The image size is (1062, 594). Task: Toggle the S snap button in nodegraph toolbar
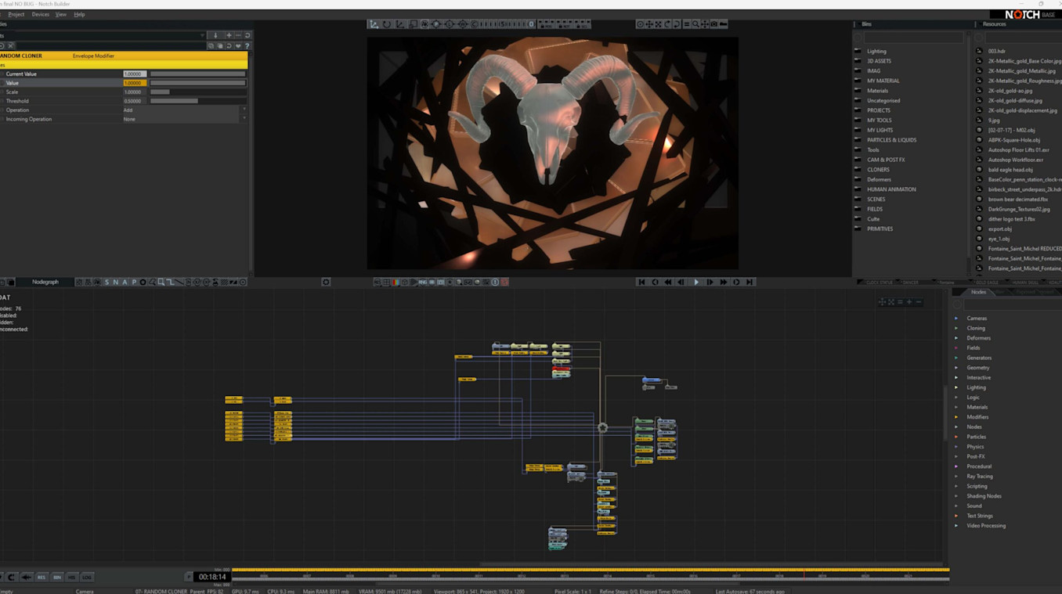(107, 282)
